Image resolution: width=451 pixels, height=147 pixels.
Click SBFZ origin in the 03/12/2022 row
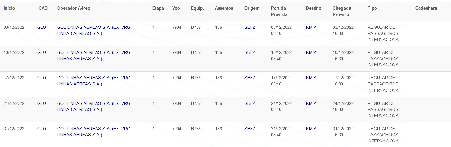250,27
